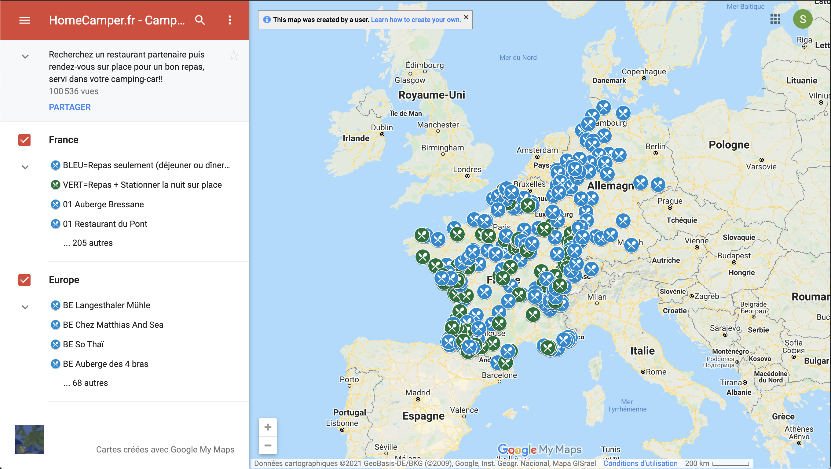Open Learn how to create your own link

tap(416, 20)
